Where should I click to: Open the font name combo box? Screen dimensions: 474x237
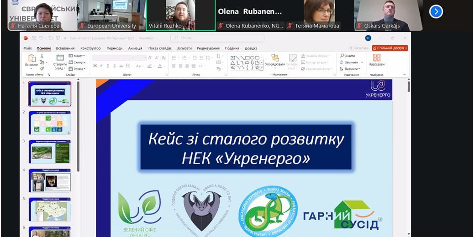click(113, 57)
